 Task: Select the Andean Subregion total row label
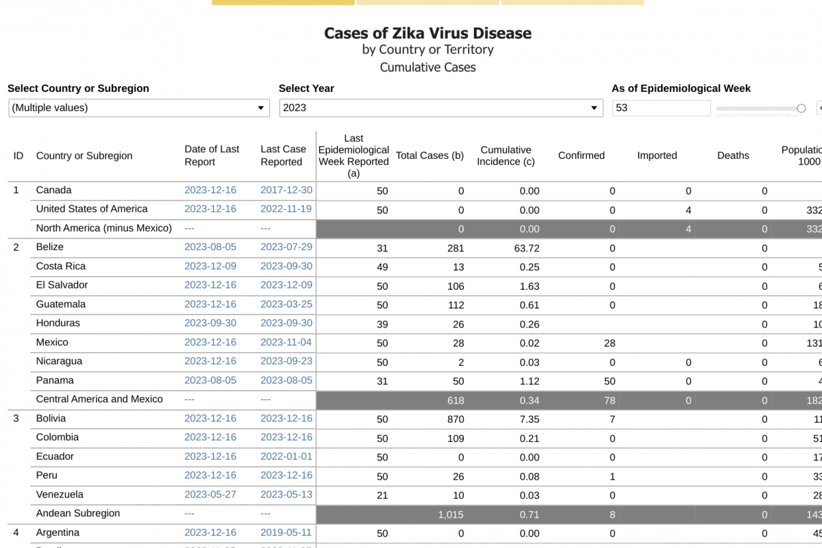point(77,513)
